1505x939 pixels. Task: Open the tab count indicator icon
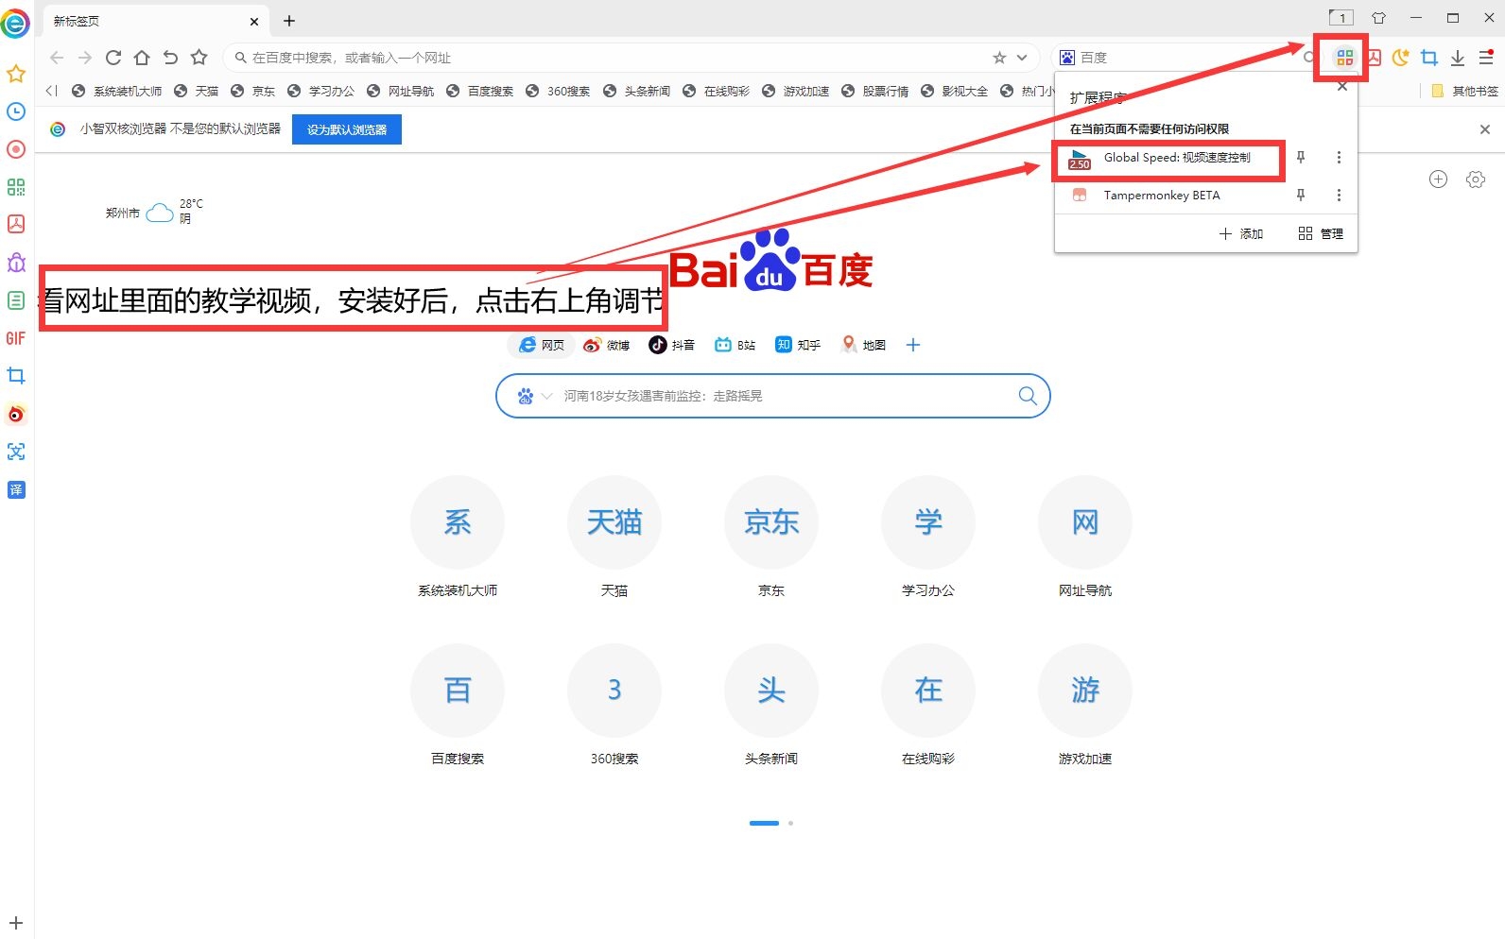coord(1341,18)
